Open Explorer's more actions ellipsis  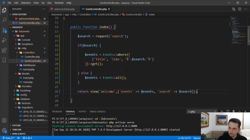pyautogui.click(x=44, y=9)
